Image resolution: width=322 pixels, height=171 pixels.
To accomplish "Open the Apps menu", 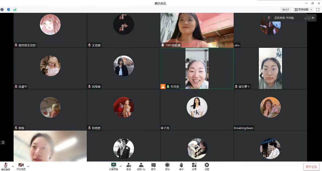I will pos(194,166).
